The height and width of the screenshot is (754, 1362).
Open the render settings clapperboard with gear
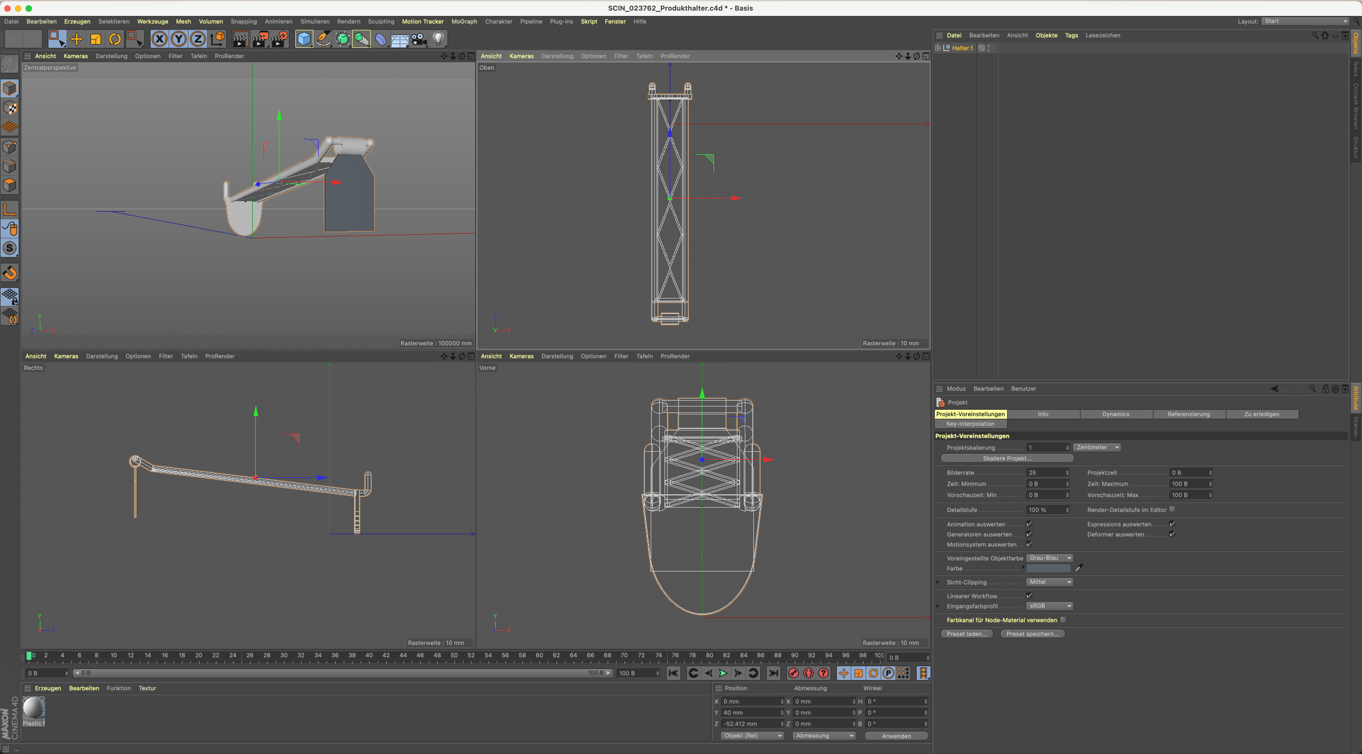(x=279, y=39)
